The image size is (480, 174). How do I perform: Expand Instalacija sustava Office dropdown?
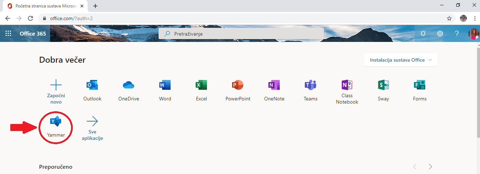pyautogui.click(x=401, y=60)
